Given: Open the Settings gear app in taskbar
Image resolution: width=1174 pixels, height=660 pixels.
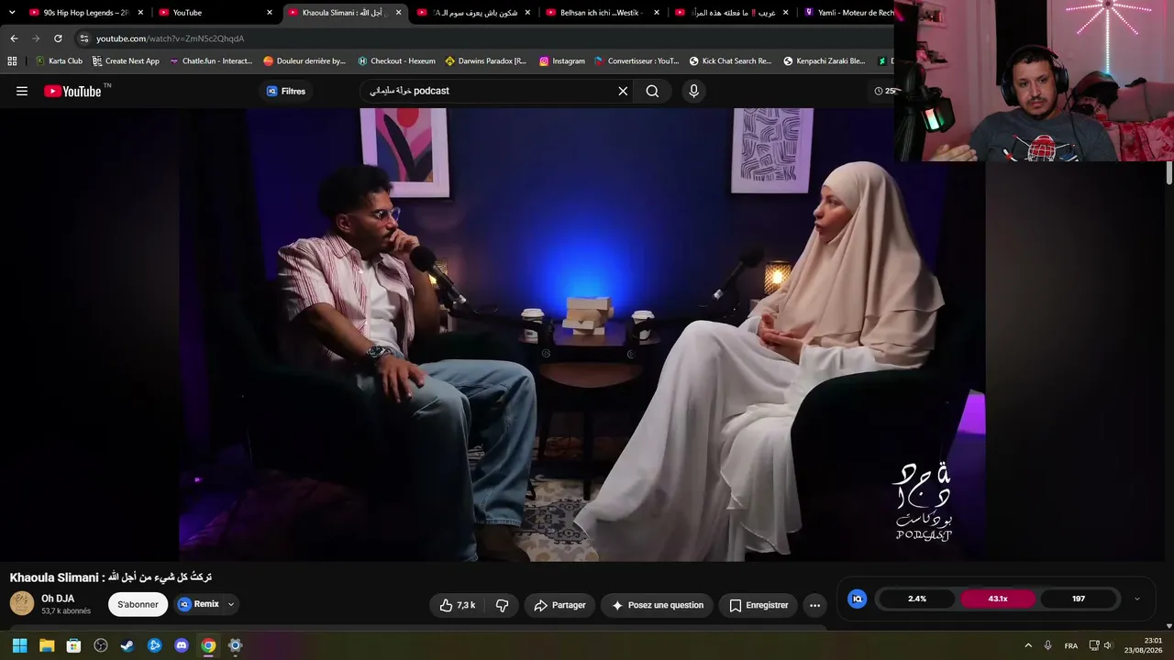Looking at the screenshot, I should pos(235,645).
